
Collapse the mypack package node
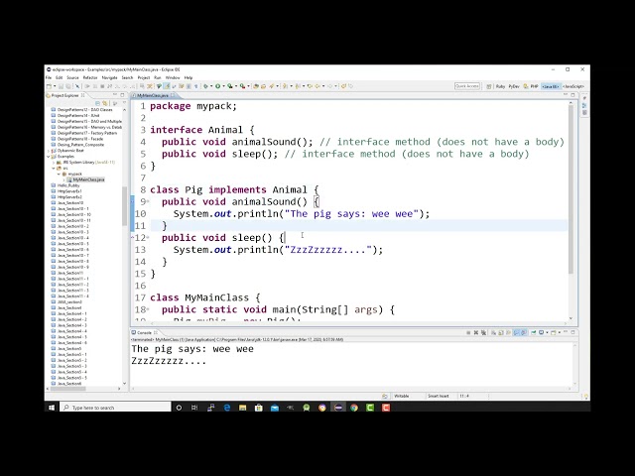(x=60, y=174)
